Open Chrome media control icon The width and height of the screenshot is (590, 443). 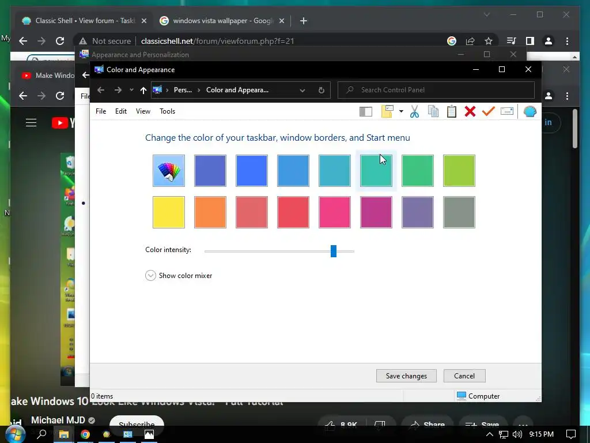pyautogui.click(x=512, y=41)
